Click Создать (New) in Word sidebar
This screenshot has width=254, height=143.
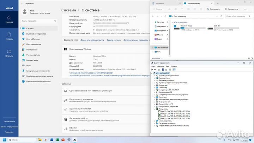click(x=9, y=36)
